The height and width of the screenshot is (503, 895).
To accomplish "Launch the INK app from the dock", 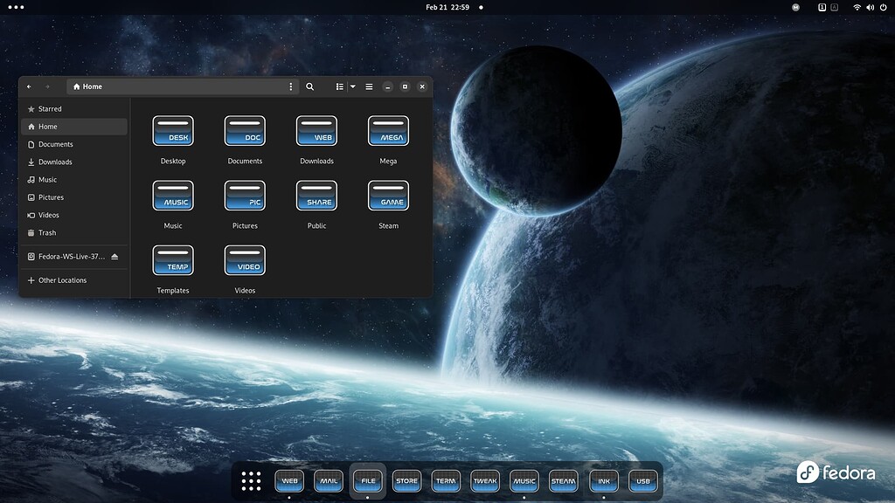I will [602, 481].
